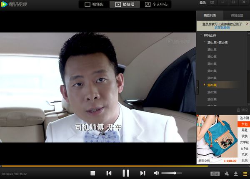Select 女单鞋 category in the ad
The width and height of the screenshot is (250, 179).
pos(244,142)
